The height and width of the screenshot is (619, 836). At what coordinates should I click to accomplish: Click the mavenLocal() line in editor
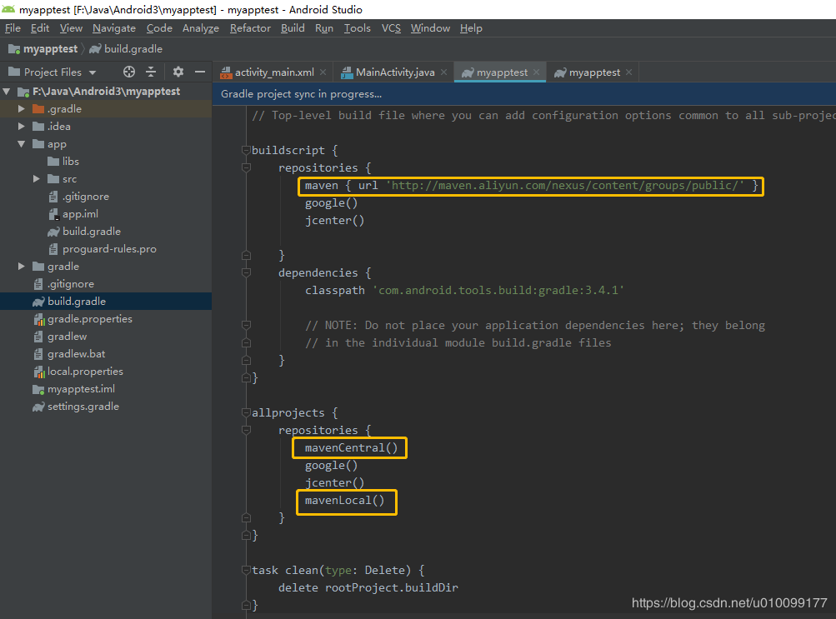(344, 501)
